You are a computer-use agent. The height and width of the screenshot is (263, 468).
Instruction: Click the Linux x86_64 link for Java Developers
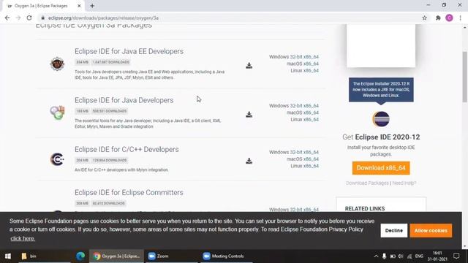311,119
